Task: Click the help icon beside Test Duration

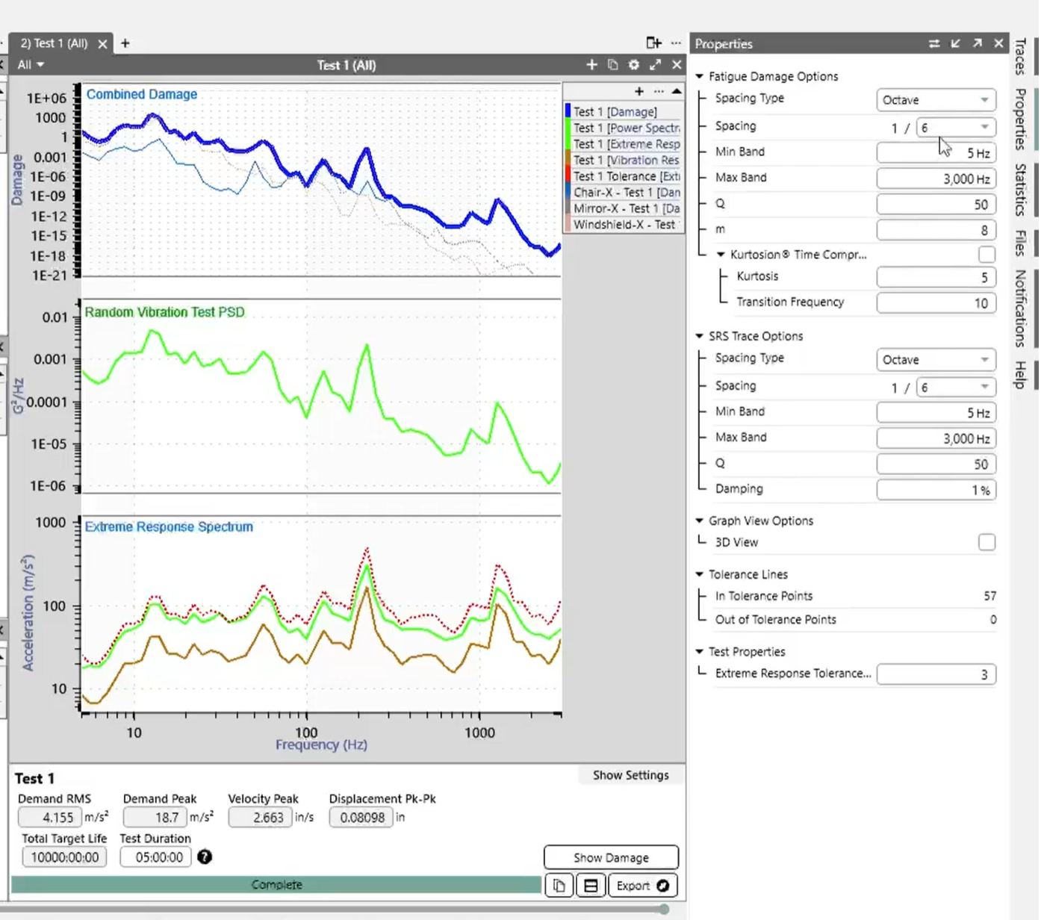Action: 205,857
